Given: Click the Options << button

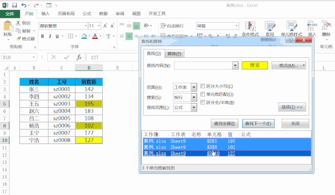Looking at the screenshot, I should (x=292, y=107).
